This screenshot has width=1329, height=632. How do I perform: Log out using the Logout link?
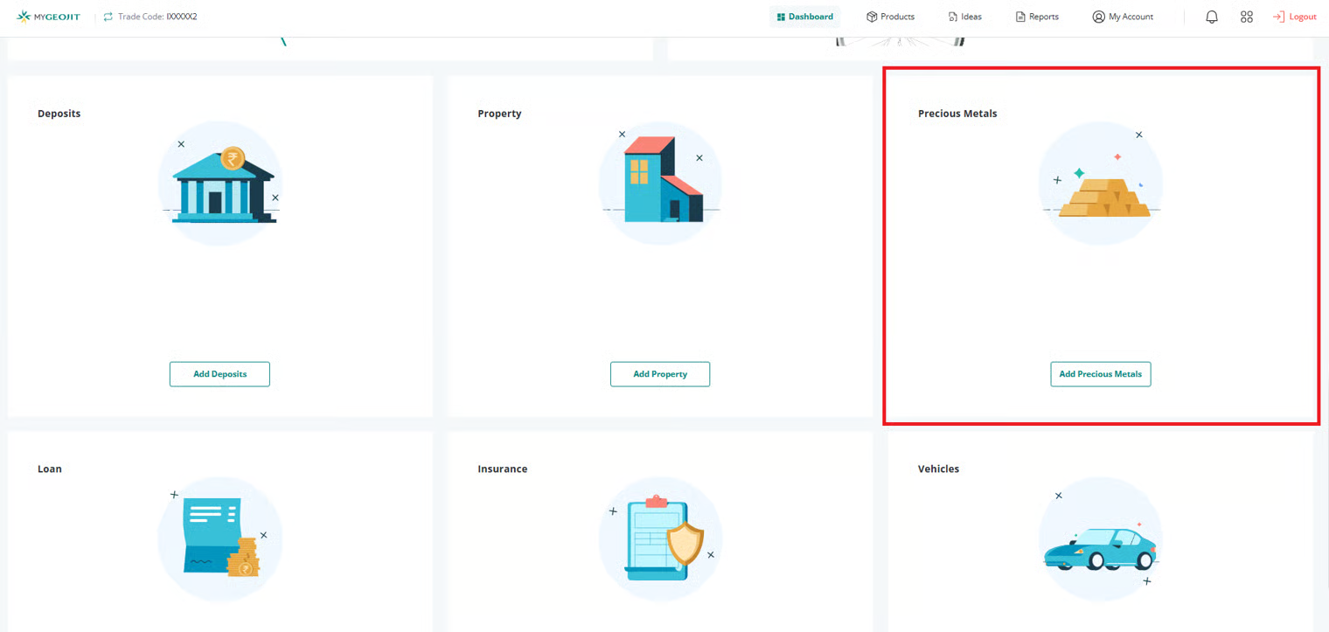(x=1295, y=17)
